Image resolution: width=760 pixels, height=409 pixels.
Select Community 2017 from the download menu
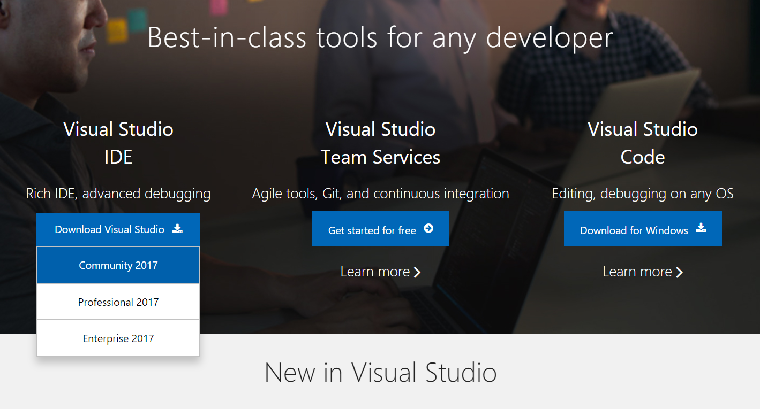[x=118, y=265]
